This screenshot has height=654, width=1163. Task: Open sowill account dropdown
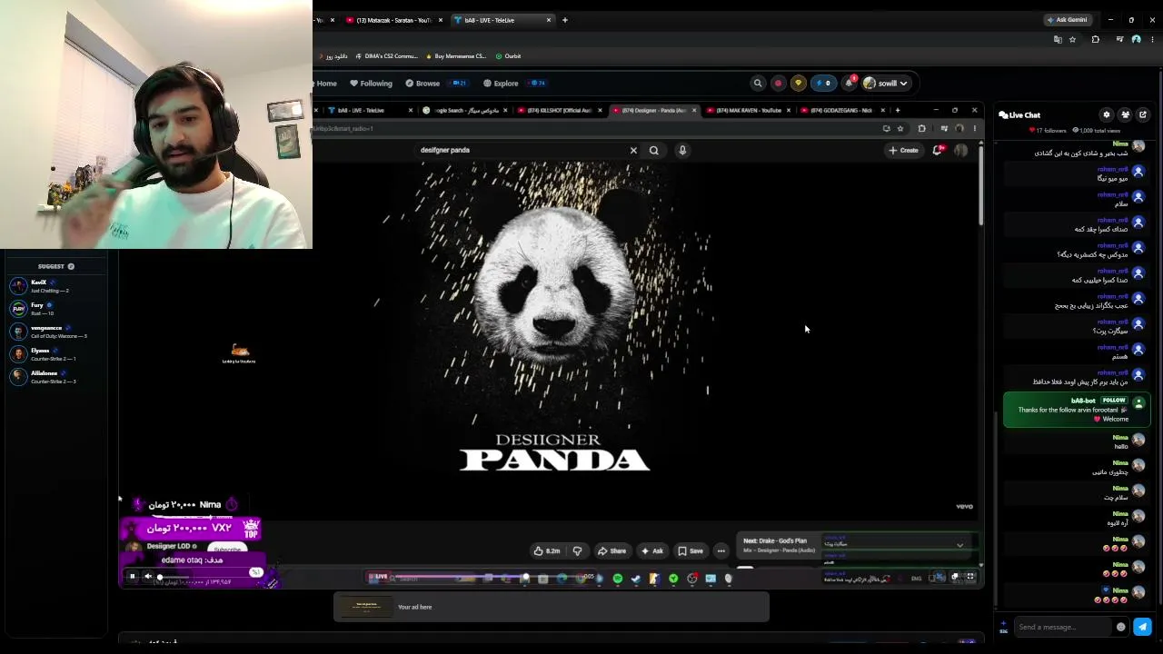coord(886,83)
